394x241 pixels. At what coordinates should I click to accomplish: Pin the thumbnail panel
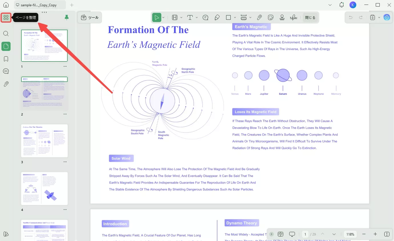[x=67, y=18]
